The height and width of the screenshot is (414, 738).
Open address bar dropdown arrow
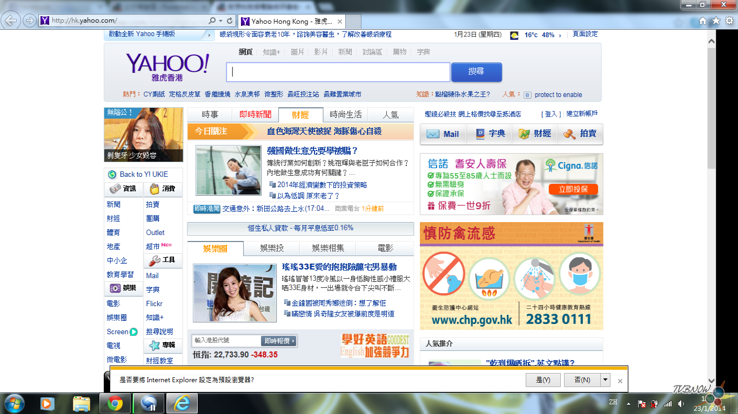(x=220, y=20)
